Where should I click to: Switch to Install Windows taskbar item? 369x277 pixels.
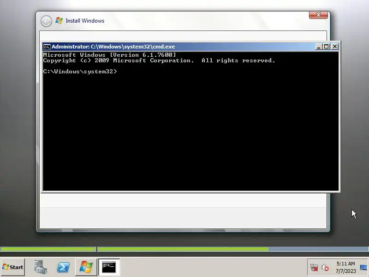(x=86, y=267)
